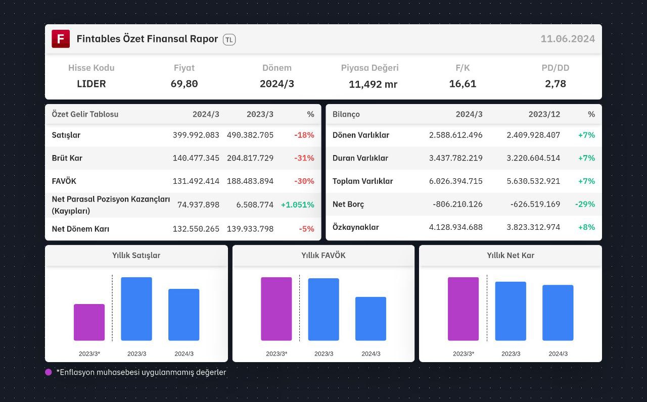The height and width of the screenshot is (402, 647).
Task: Click the TL currency badge
Action: click(x=229, y=39)
